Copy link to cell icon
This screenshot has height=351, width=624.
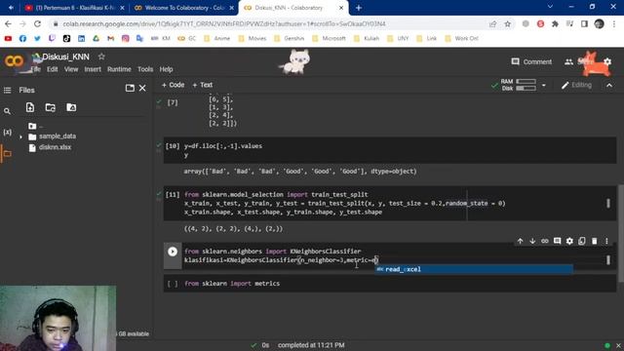pos(545,241)
